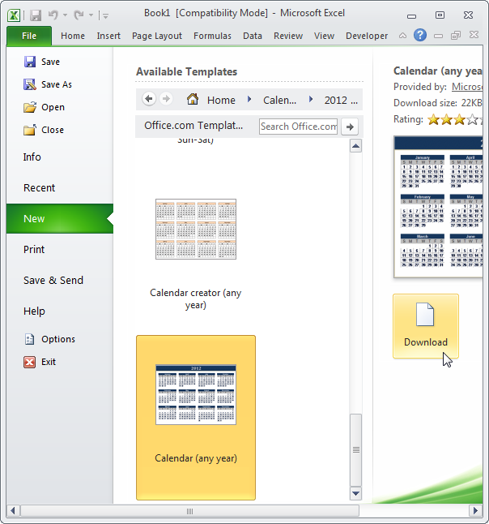Go forward in template navigation
Screen dimensions: 489x524
point(166,99)
